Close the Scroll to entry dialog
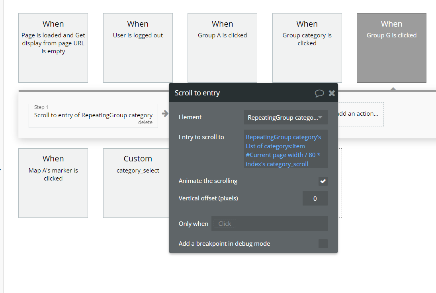Screen dimensions: 436x293 [332, 93]
